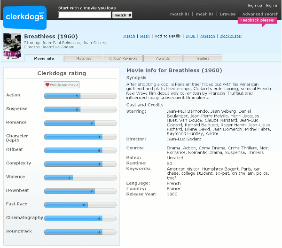Click the Runtime value 90
The height and width of the screenshot is (248, 282).
(x=169, y=163)
